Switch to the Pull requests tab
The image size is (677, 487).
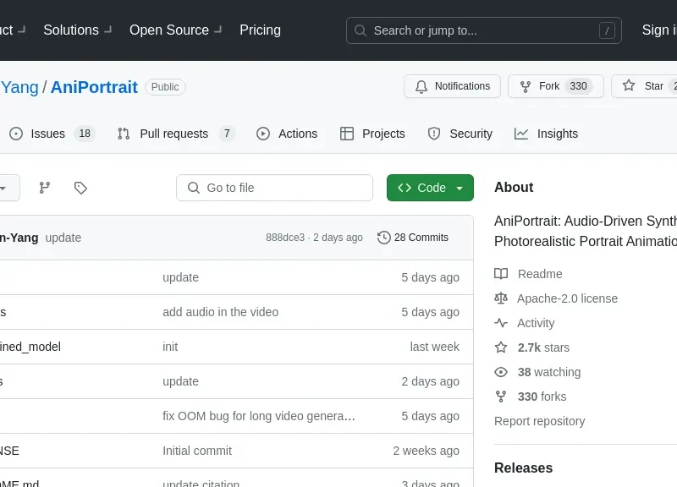pyautogui.click(x=173, y=134)
